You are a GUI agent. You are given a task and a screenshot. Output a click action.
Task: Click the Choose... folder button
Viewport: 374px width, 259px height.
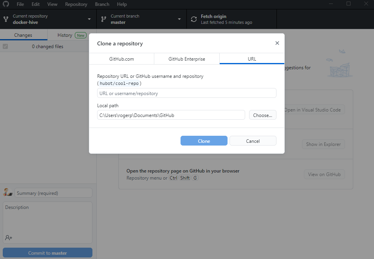tap(262, 115)
